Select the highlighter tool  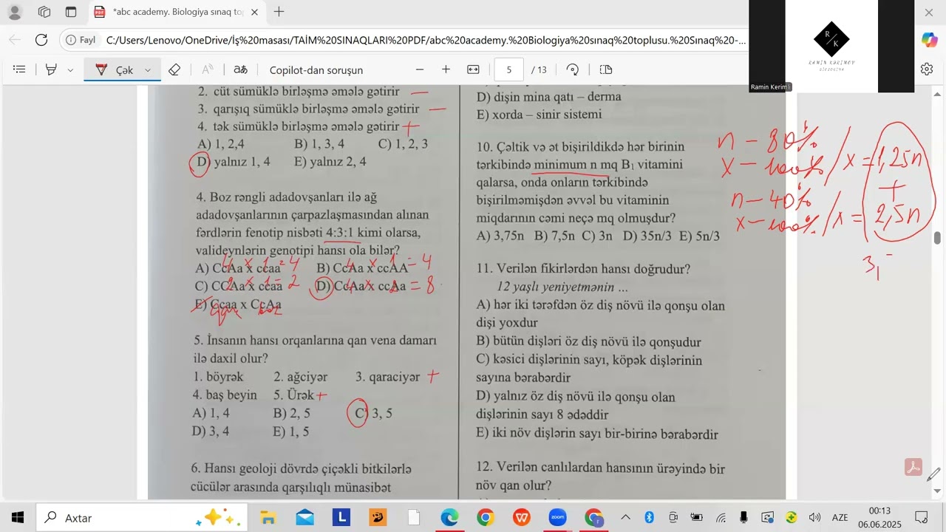point(51,69)
